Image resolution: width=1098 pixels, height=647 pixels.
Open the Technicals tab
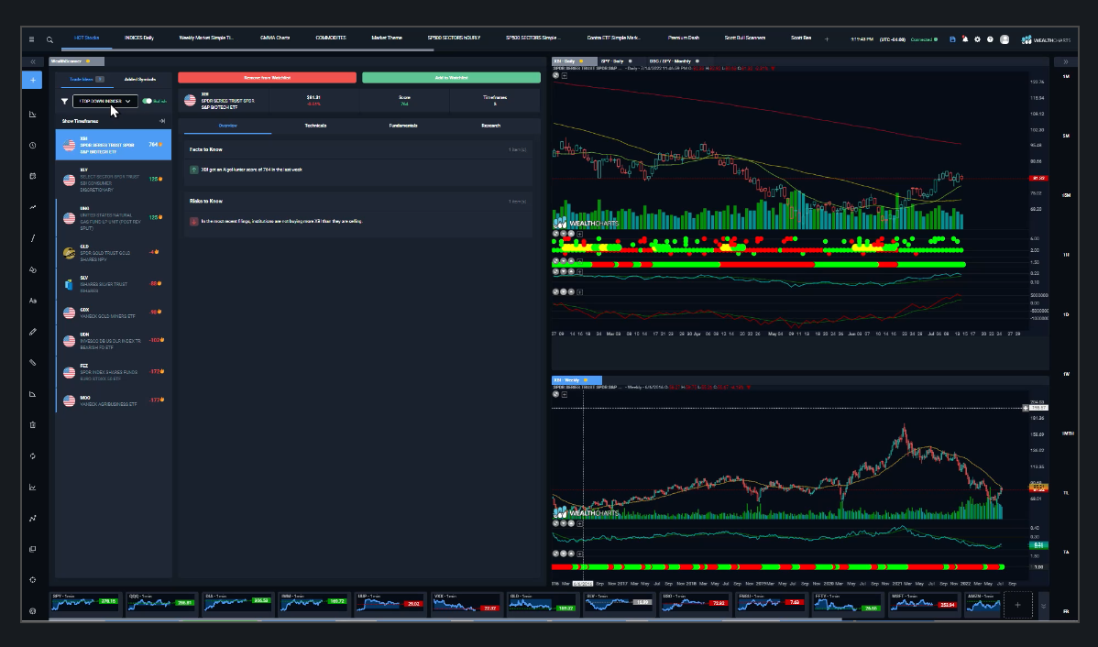click(315, 126)
